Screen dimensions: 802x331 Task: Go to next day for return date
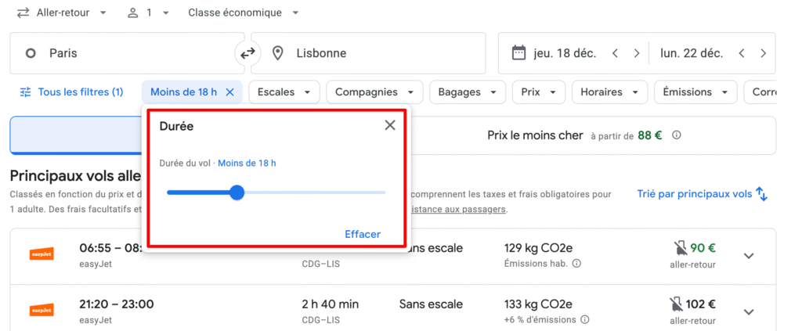[x=763, y=53]
